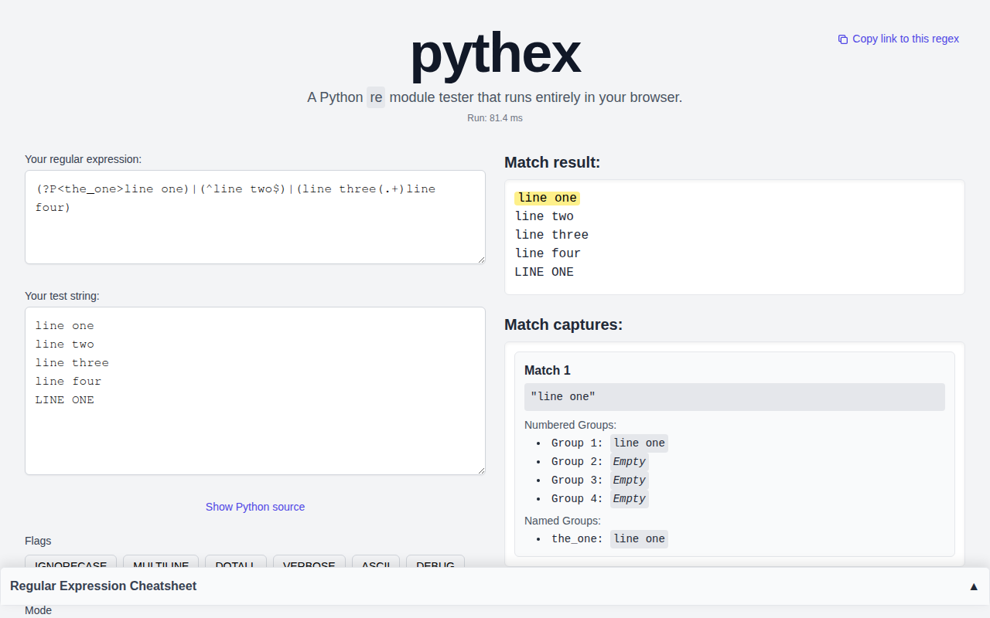Click Group 2 Empty value
Viewport: 990px width, 618px height.
pyautogui.click(x=629, y=462)
